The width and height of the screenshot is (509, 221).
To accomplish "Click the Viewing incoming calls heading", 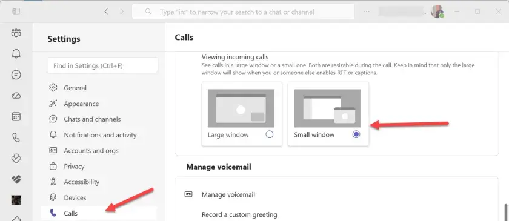I will pyautogui.click(x=235, y=57).
